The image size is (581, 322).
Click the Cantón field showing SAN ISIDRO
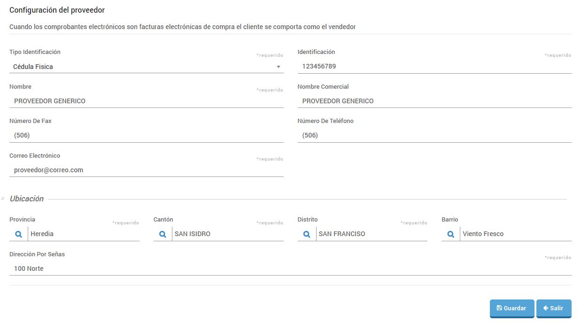pos(227,234)
